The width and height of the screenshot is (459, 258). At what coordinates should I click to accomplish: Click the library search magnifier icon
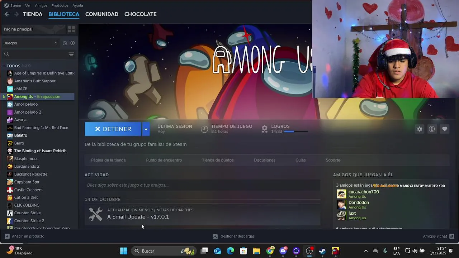6,54
